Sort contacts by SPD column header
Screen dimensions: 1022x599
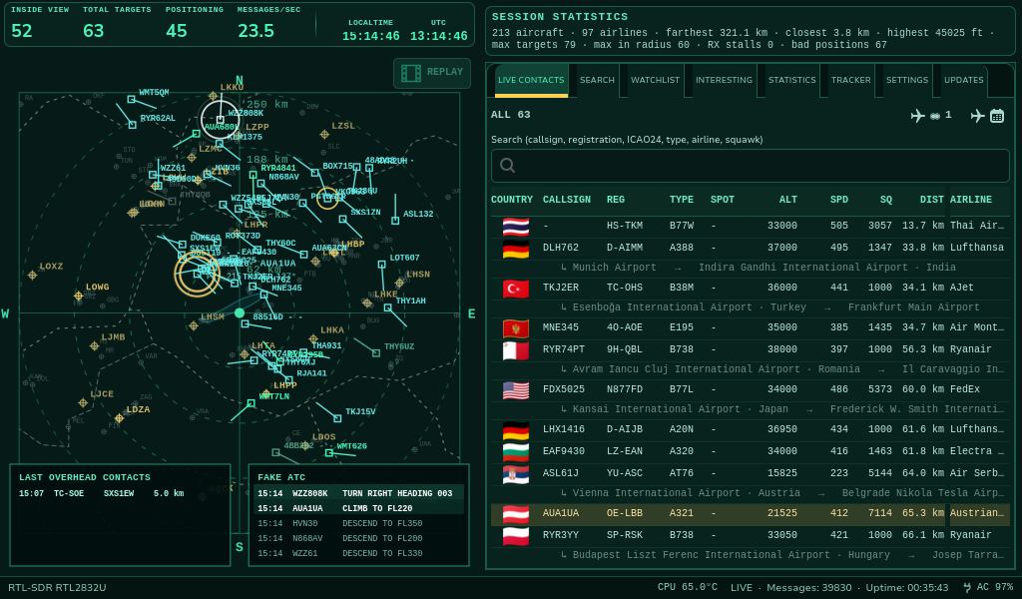[x=838, y=200]
